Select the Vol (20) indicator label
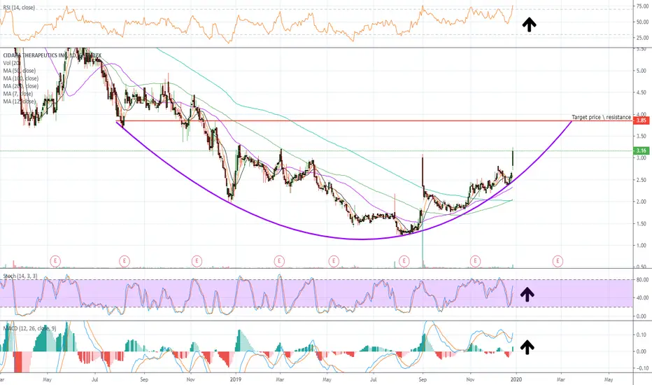 pos(12,63)
